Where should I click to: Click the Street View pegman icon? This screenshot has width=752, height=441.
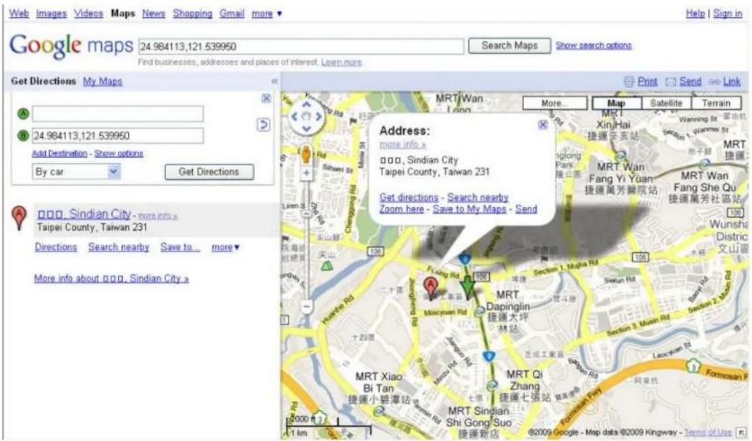pyautogui.click(x=306, y=154)
